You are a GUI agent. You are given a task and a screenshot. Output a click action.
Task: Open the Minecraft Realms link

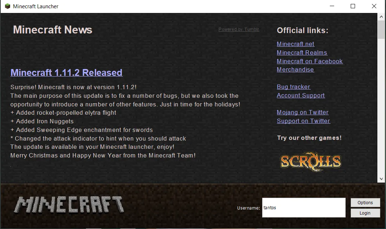302,52
